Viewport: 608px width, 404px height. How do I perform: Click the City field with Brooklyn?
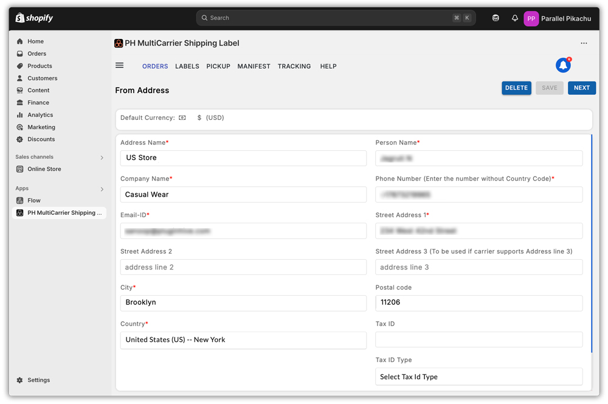243,303
